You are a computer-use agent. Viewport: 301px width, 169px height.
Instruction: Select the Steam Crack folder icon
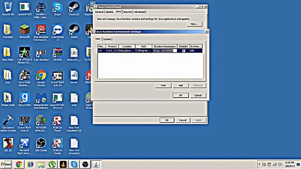[x=8, y=99]
